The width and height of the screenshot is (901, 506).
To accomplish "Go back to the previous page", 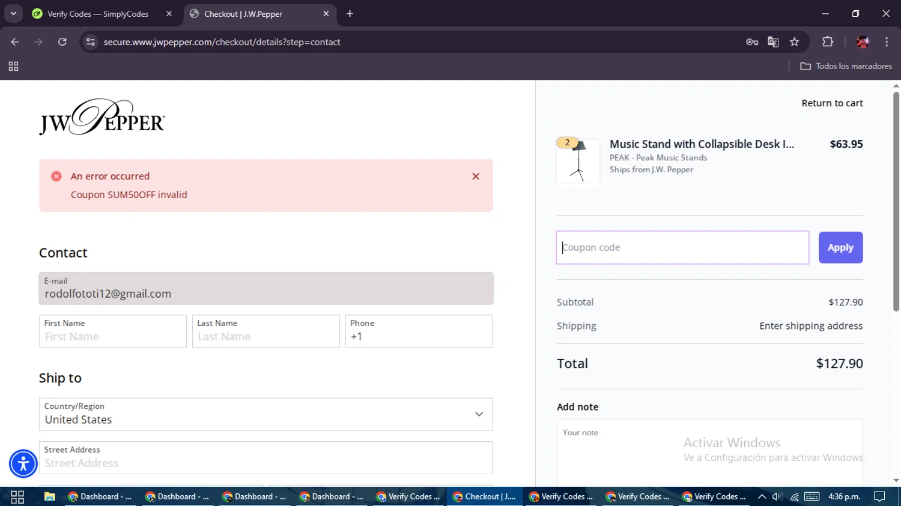I will [15, 42].
